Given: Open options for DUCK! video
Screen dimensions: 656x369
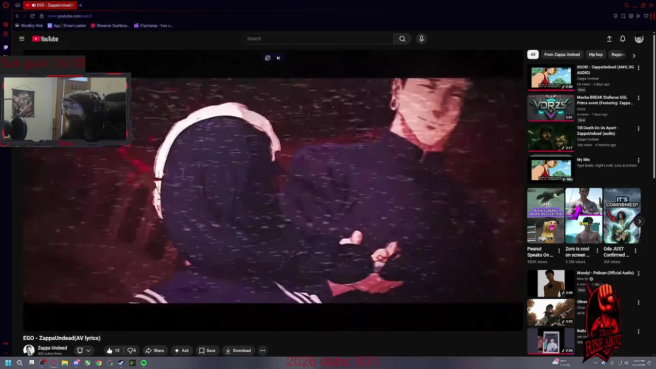Looking at the screenshot, I should click(638, 68).
